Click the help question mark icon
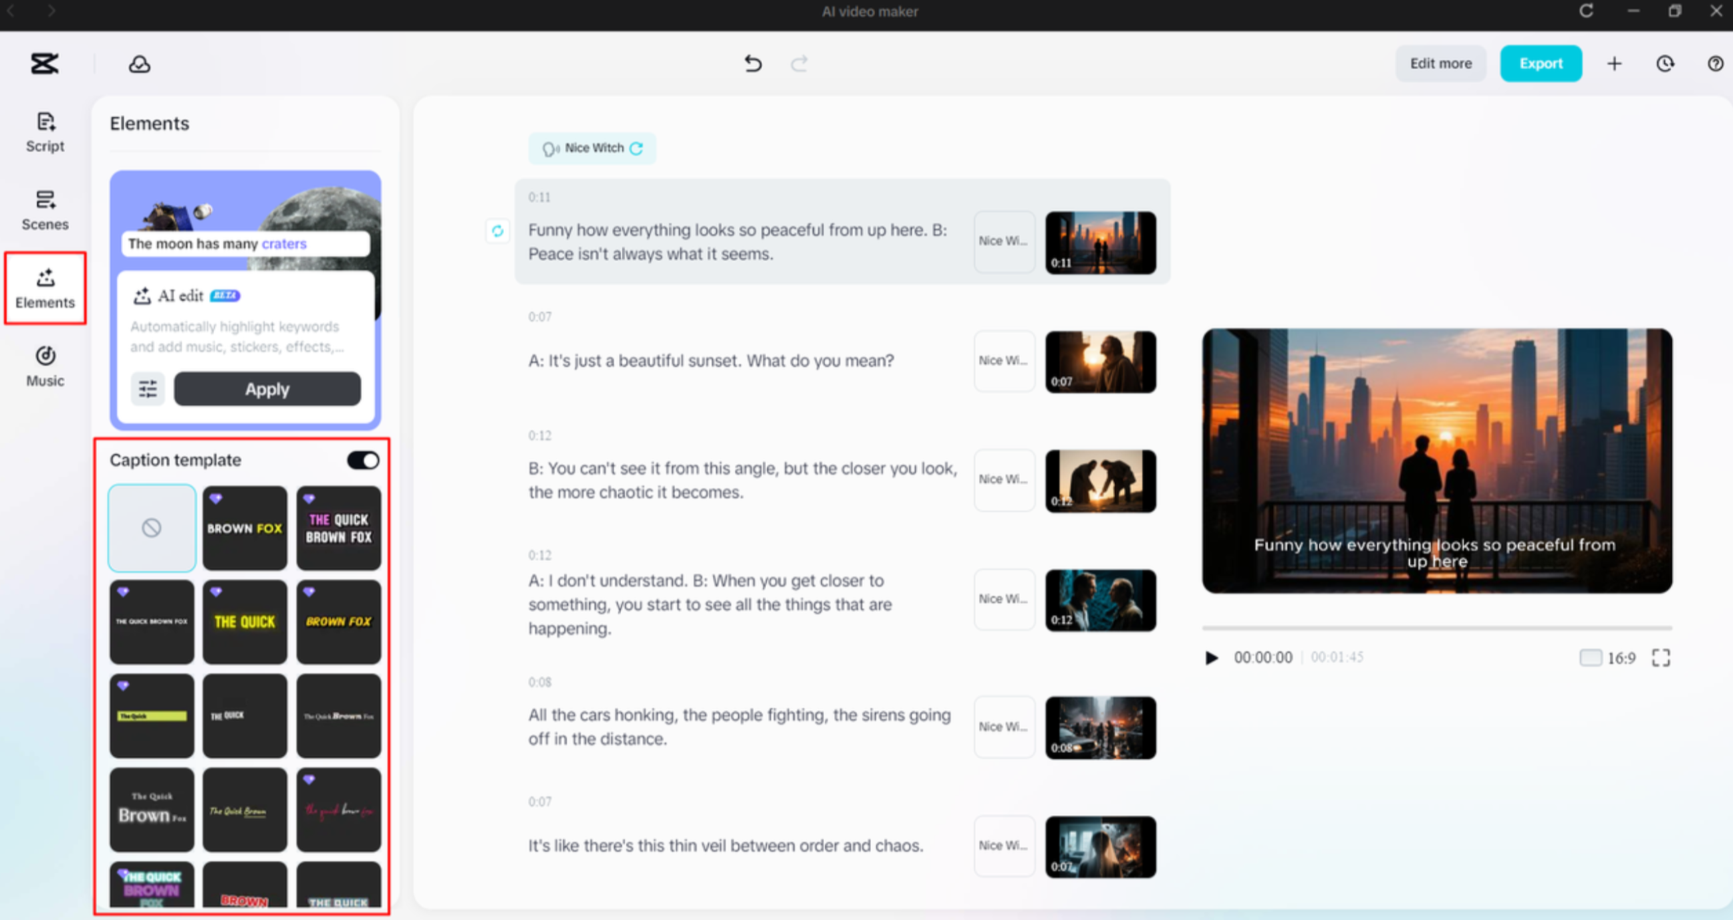 (x=1715, y=63)
